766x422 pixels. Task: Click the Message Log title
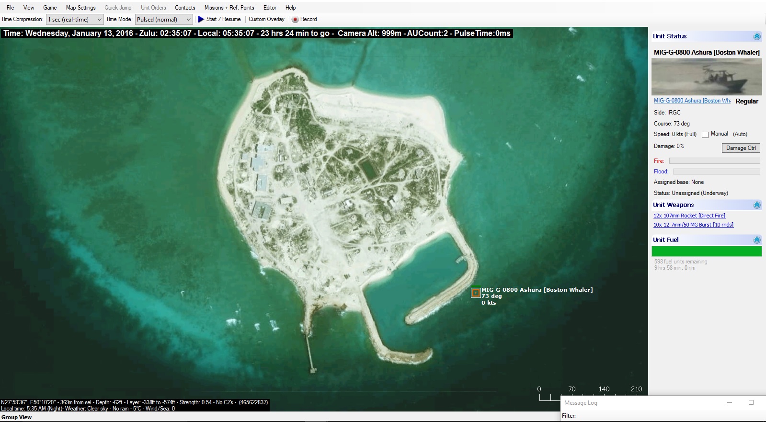[x=581, y=403]
